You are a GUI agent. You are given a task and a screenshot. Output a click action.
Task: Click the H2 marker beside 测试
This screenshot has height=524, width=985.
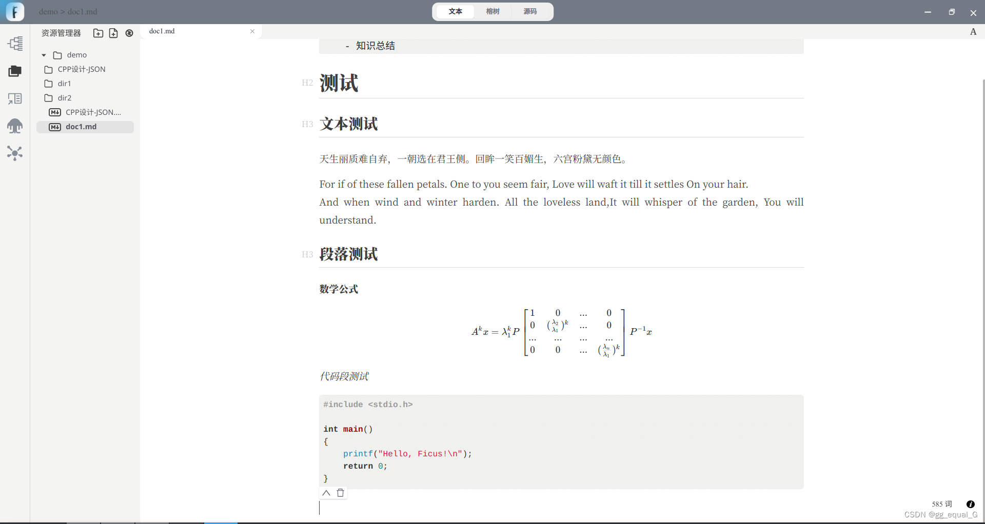(x=307, y=83)
